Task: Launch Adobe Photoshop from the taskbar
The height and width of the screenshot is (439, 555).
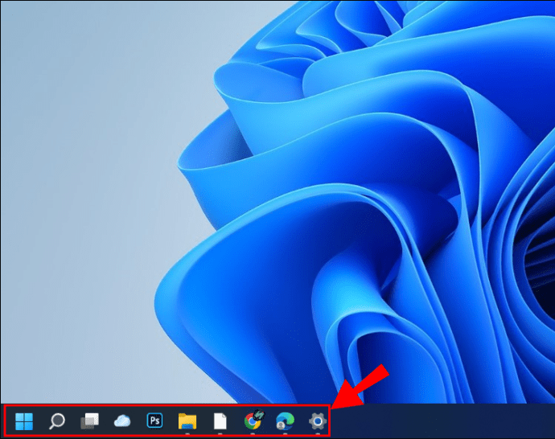Action: pos(154,420)
